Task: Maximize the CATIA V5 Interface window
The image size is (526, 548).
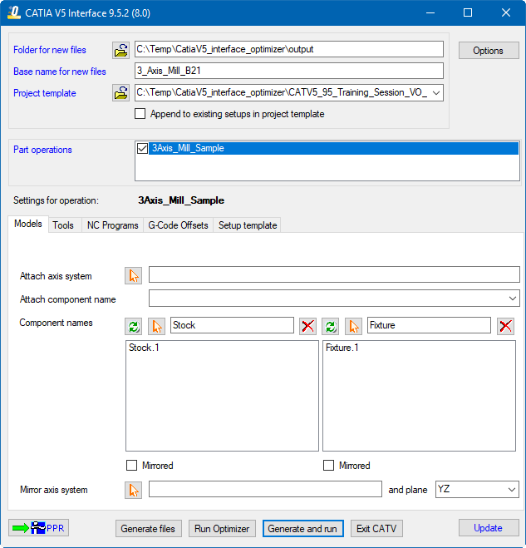Action: pyautogui.click(x=468, y=13)
